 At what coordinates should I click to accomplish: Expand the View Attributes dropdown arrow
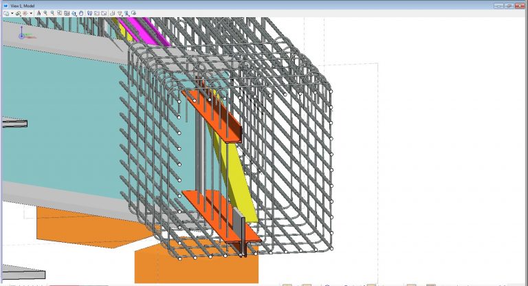click(12, 13)
